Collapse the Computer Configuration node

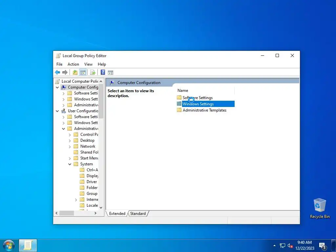pos(57,87)
